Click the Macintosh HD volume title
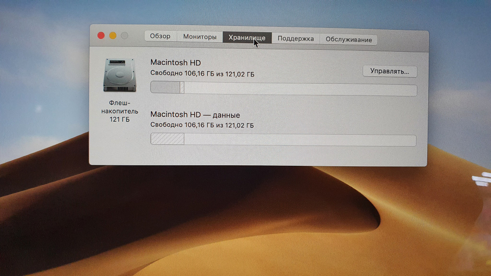The image size is (491, 276). (x=175, y=63)
